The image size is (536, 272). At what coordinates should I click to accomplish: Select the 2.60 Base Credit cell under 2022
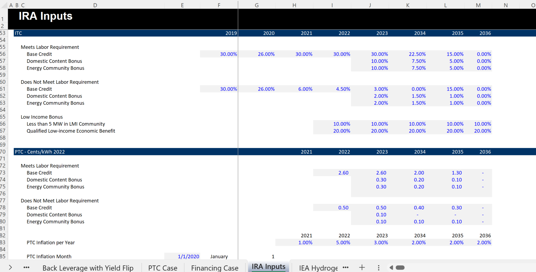point(343,173)
